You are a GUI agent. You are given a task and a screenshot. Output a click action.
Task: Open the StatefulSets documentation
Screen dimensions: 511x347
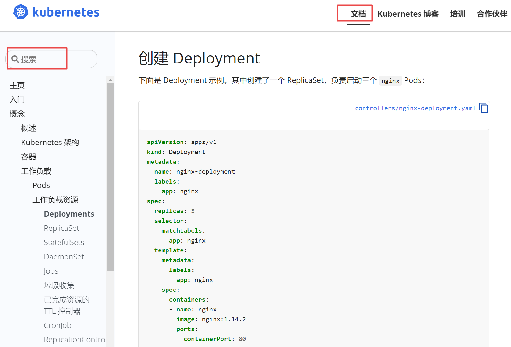tap(64, 242)
